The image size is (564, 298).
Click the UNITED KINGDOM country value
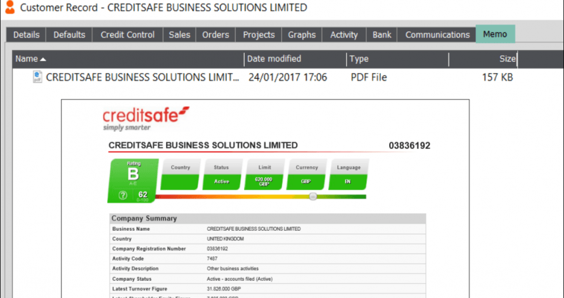[x=225, y=239]
